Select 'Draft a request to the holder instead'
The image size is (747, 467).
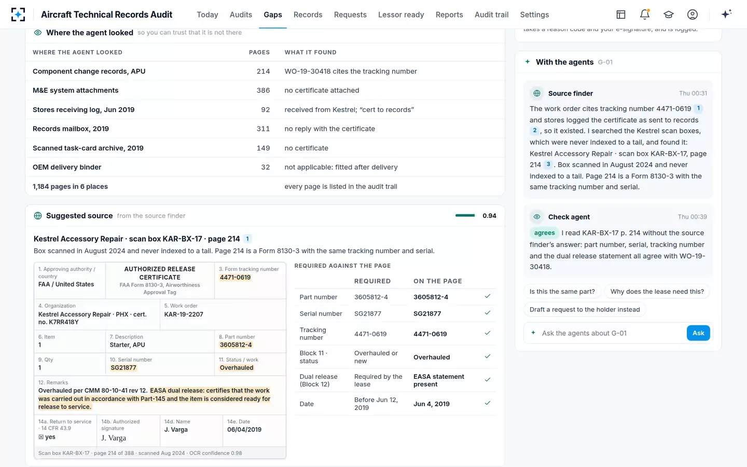[x=585, y=310]
